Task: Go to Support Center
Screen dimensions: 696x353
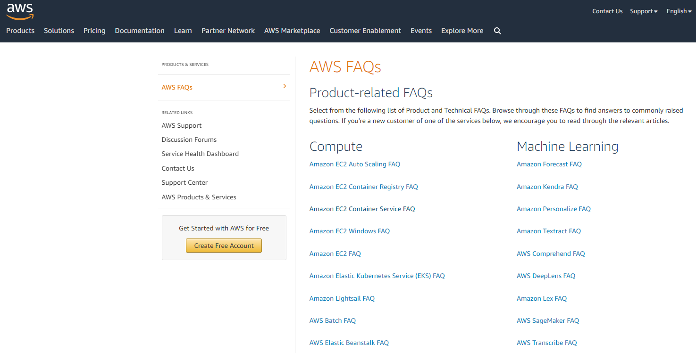Action: point(184,182)
